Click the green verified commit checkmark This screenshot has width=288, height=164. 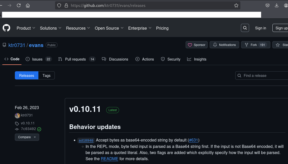pyautogui.click(x=39, y=129)
